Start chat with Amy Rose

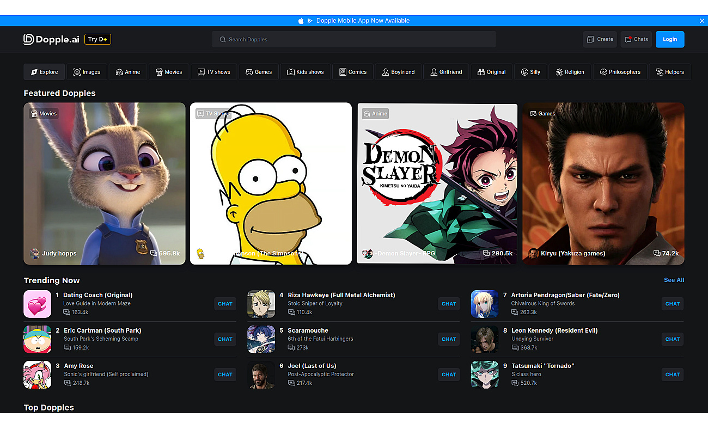[225, 375]
